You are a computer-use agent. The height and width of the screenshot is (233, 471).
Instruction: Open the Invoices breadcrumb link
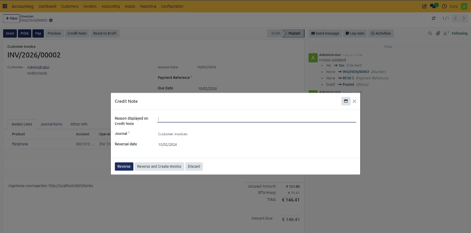27,16
